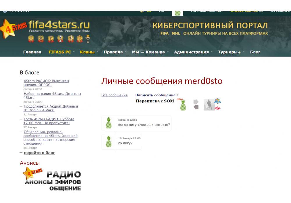Open the grey footballer silhouette avatar
Image resolution: width=291 pixels, height=203 pixels.
point(209,105)
